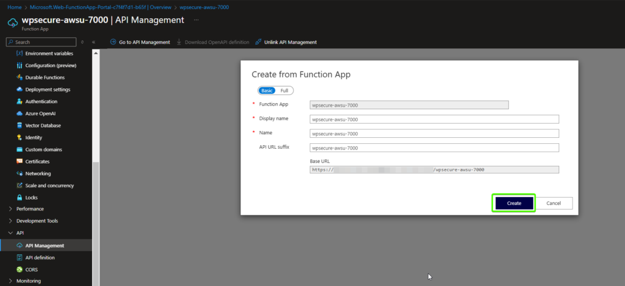Expand the Performance section

coord(10,209)
